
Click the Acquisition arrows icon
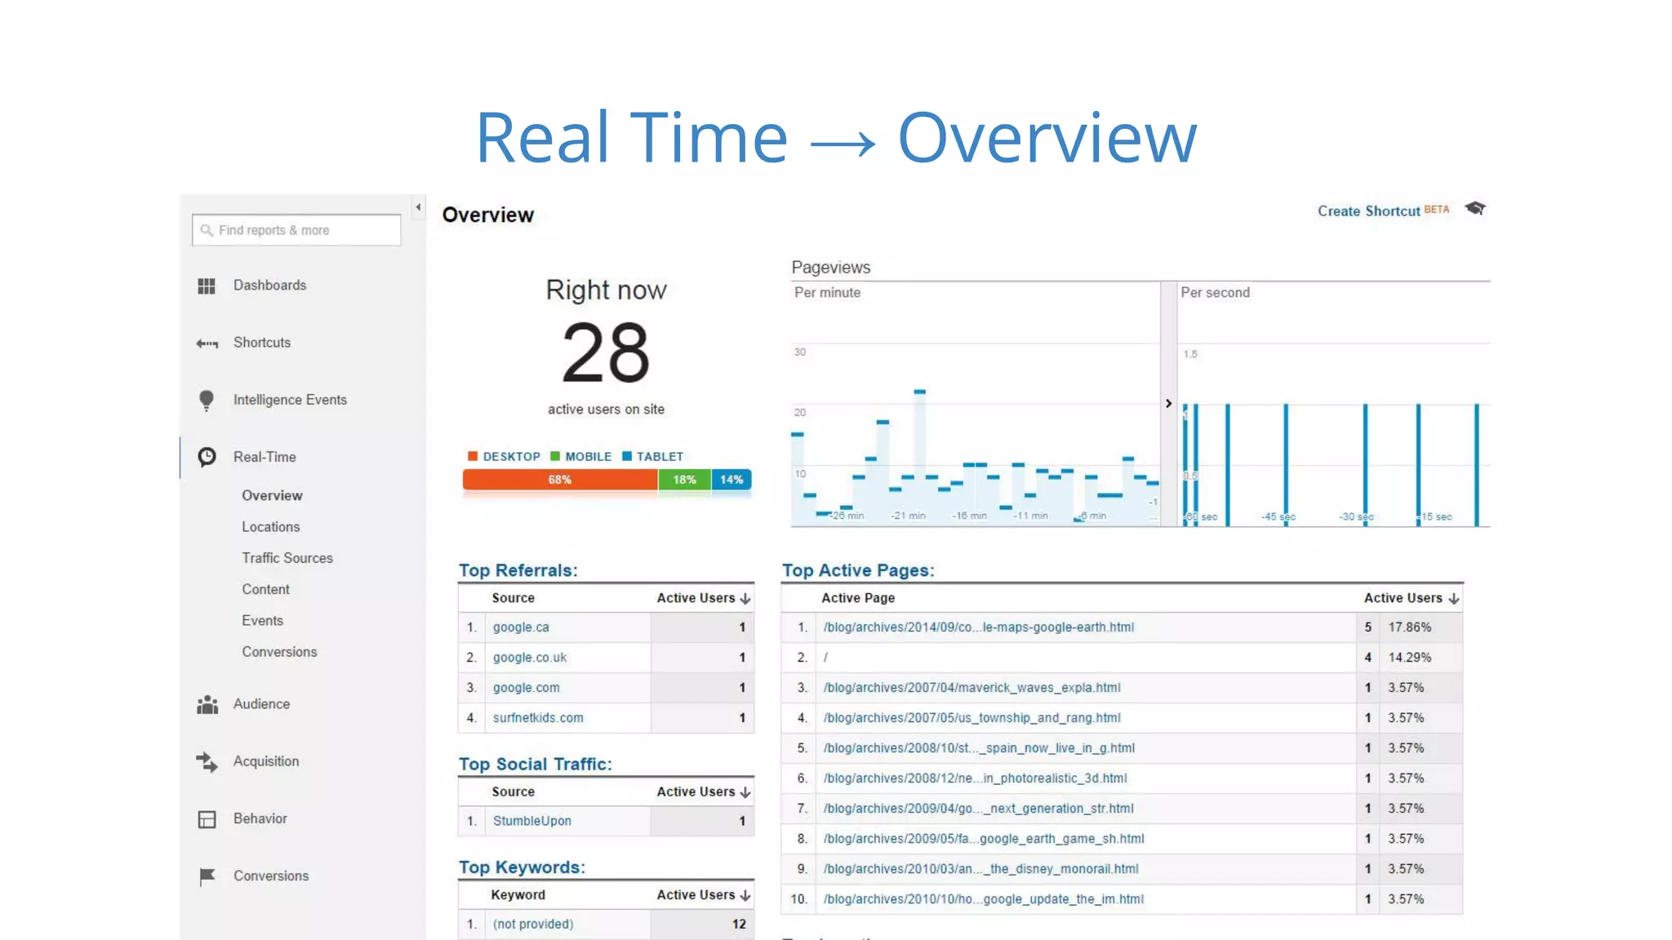coord(207,762)
